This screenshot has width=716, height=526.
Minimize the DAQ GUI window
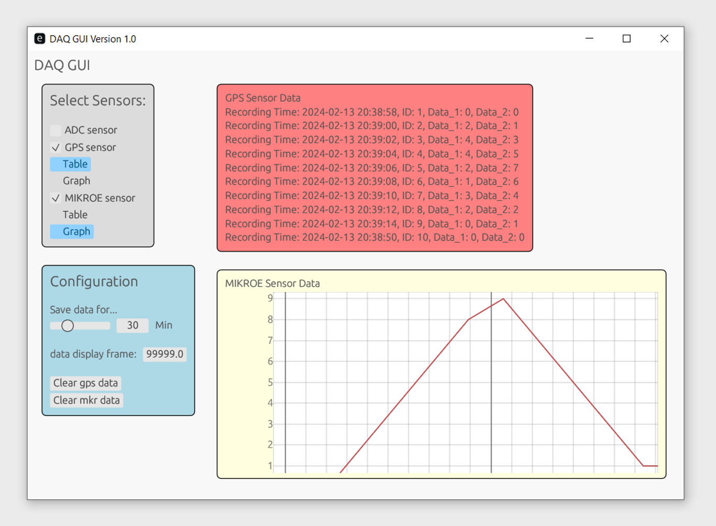pos(589,39)
